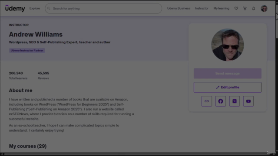Image resolution: width=278 pixels, height=156 pixels.
Task: Open the notifications bell icon
Action: tap(254, 8)
